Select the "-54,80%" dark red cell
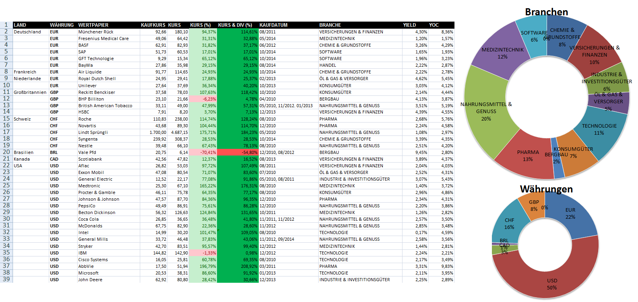 pos(237,152)
